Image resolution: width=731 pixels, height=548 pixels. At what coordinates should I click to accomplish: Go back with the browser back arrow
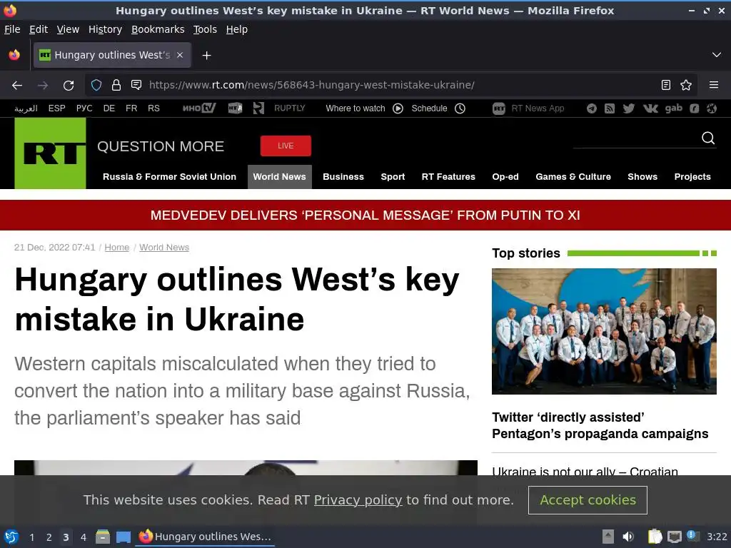pyautogui.click(x=17, y=86)
